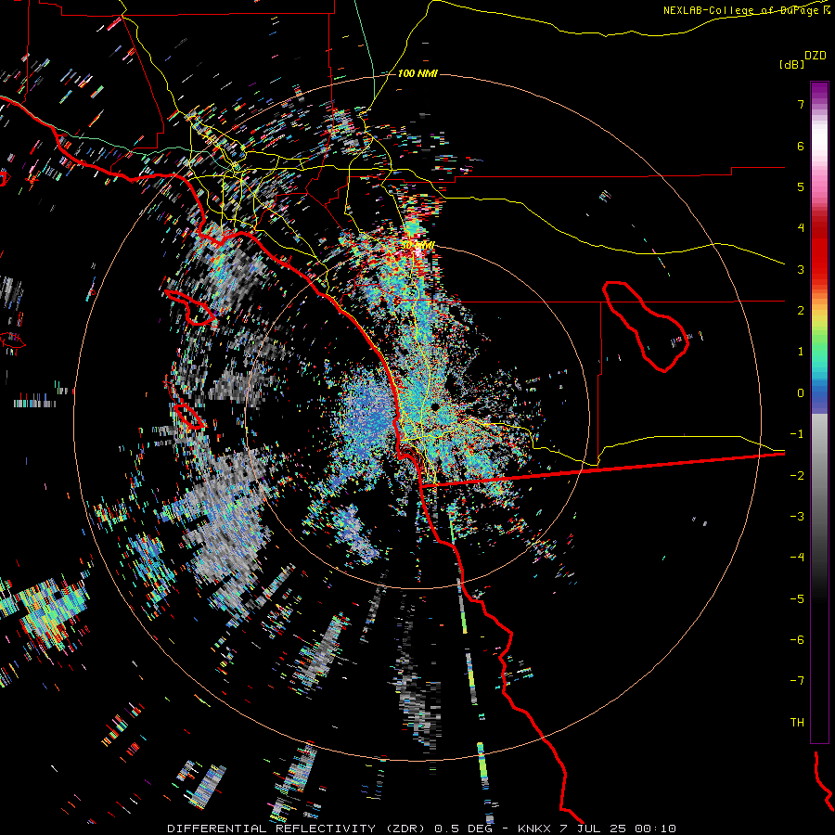835x835 pixels.
Task: Select the 3 dB scale label
Action: (801, 269)
